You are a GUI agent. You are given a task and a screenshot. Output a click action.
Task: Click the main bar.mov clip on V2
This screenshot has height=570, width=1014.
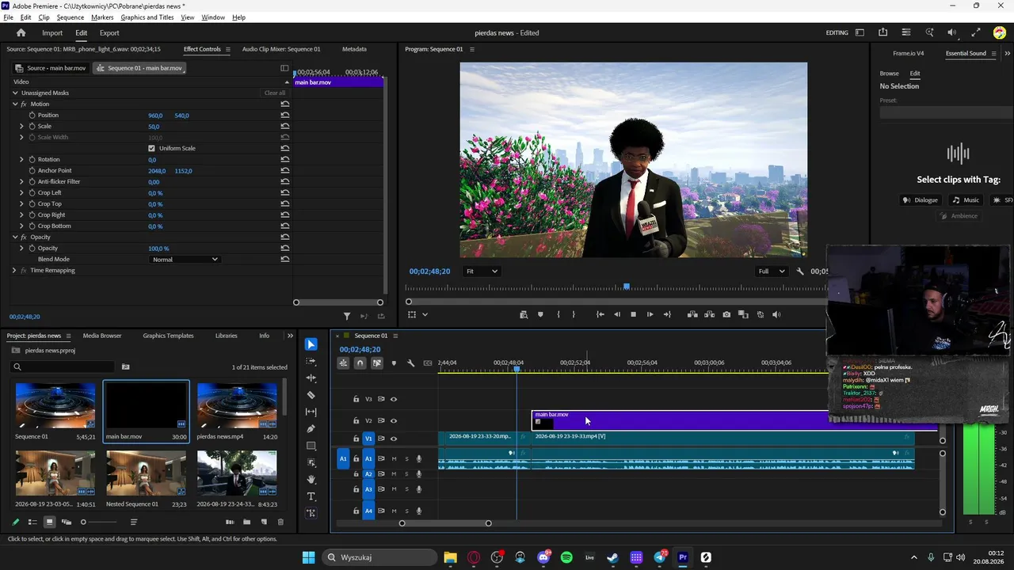[734, 420]
